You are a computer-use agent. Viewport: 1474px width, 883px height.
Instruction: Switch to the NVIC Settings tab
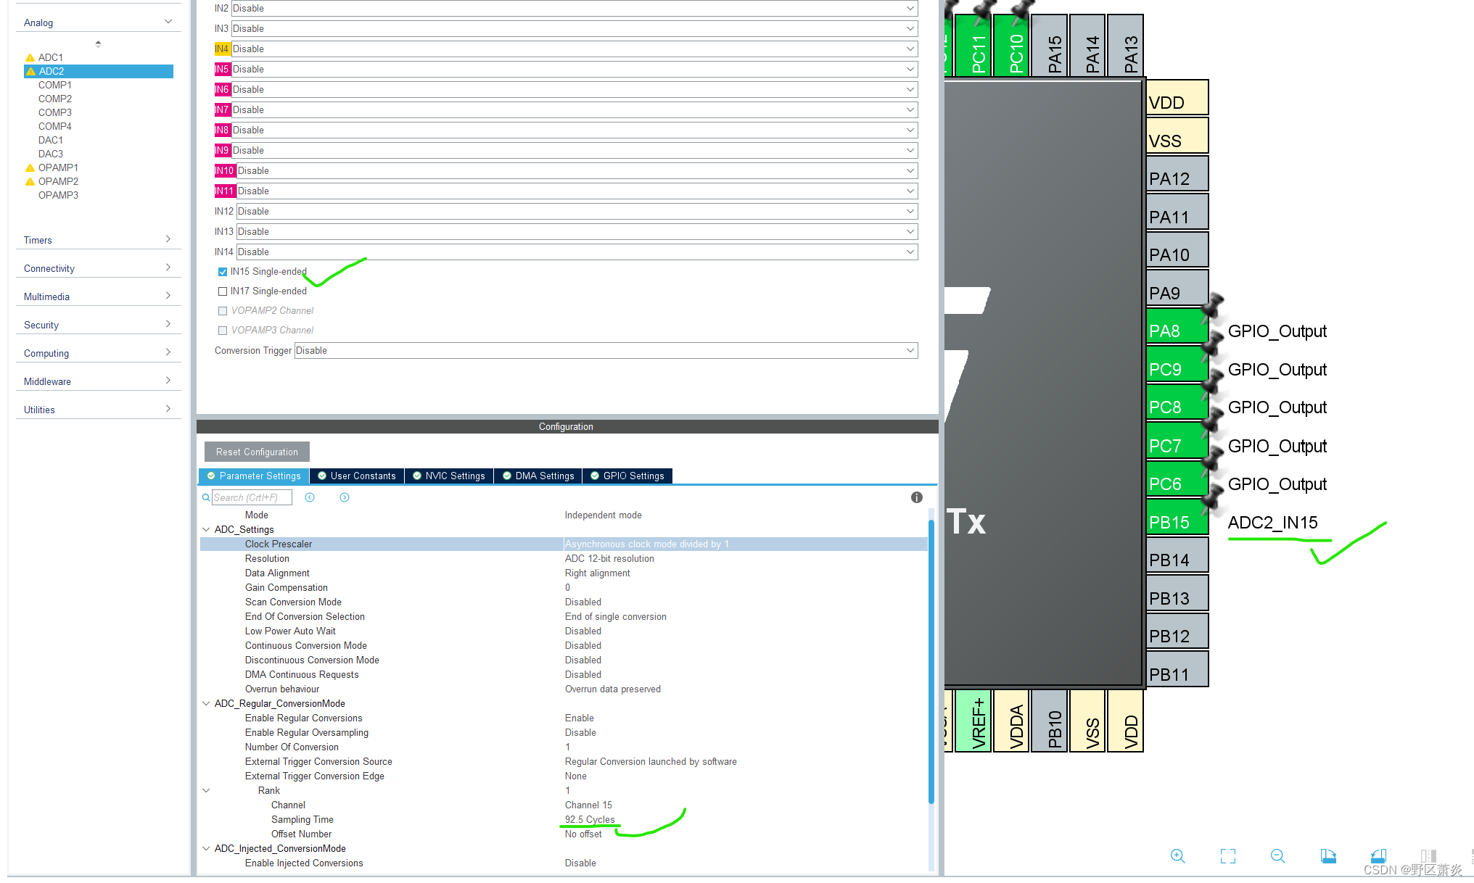click(448, 476)
